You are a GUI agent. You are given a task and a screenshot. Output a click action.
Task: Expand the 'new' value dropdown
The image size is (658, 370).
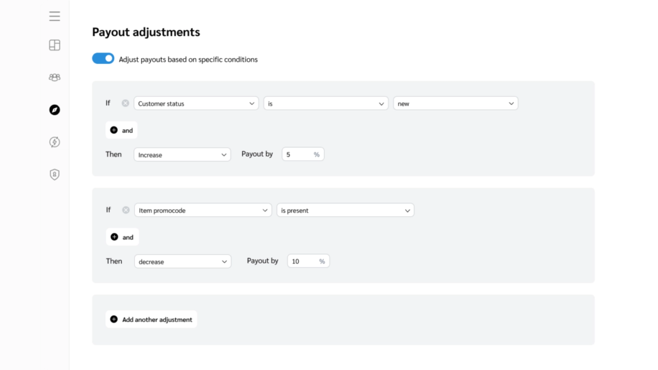click(455, 103)
